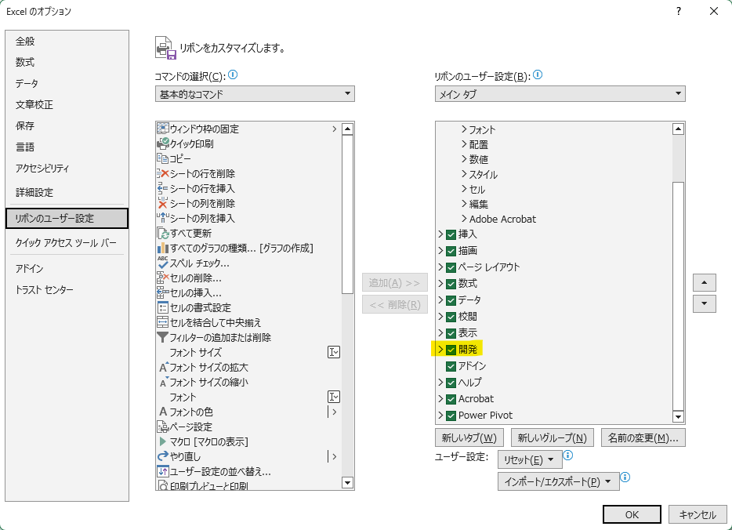Select the すべて更新 refresh icon
Screen dimensions: 732x530
(x=163, y=233)
